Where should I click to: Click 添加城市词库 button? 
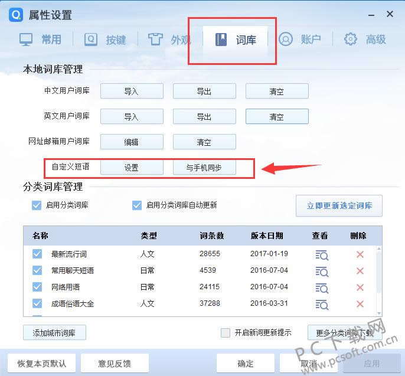click(x=54, y=332)
